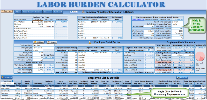Click Non-Productive leave hours cell 68
The width and height of the screenshot is (207, 100).
tap(73, 62)
